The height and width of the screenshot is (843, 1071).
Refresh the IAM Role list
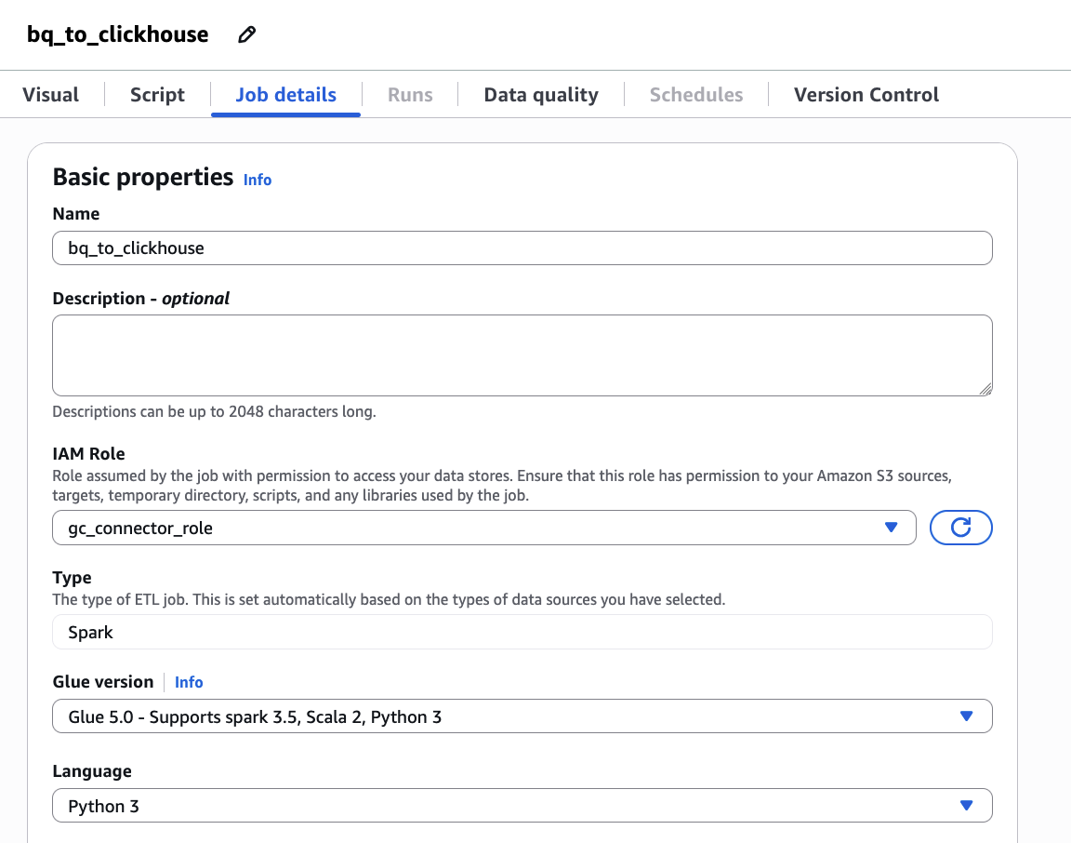pos(960,528)
